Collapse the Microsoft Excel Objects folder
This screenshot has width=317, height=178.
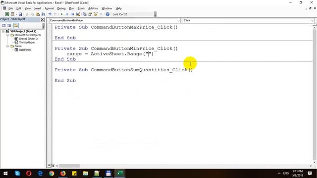[x=8, y=35]
